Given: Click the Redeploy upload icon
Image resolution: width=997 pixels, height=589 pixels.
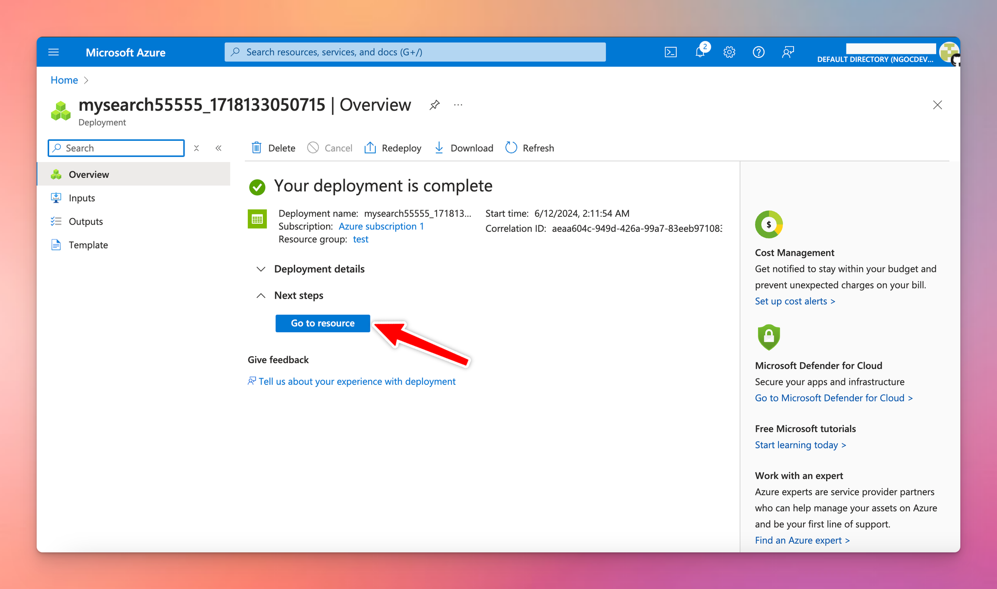Looking at the screenshot, I should 370,148.
